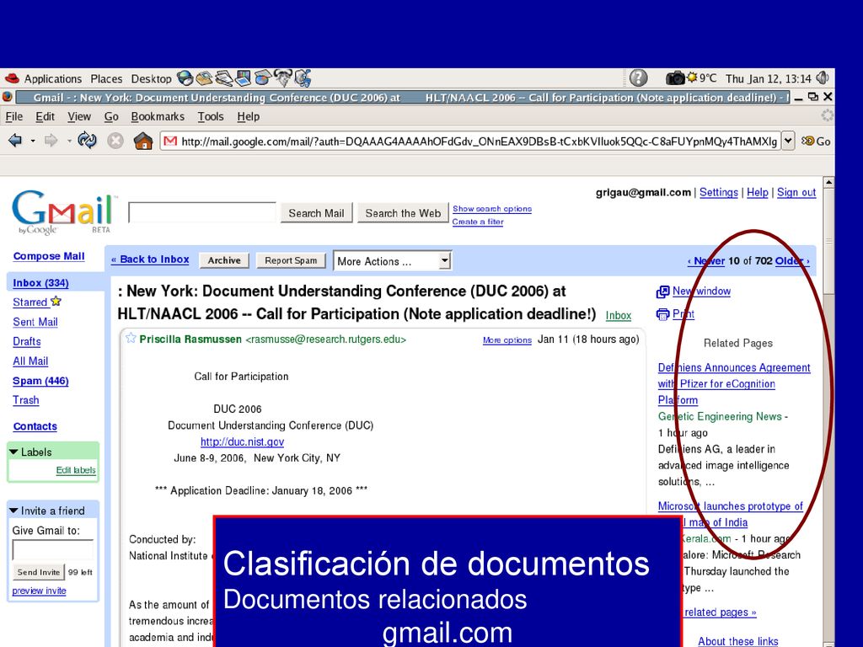Open Contacts
Image resolution: width=863 pixels, height=647 pixels.
point(35,426)
